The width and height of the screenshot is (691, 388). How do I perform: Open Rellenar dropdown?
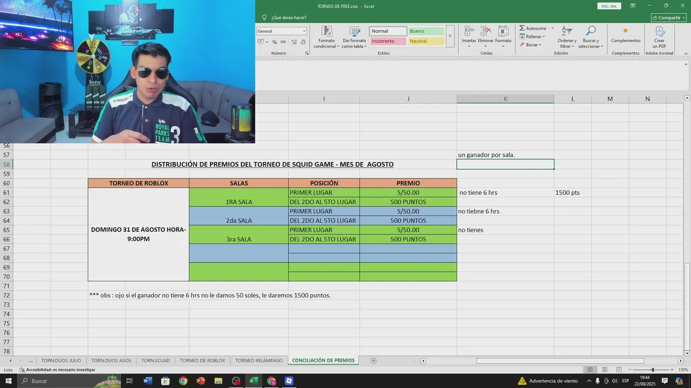pos(532,37)
